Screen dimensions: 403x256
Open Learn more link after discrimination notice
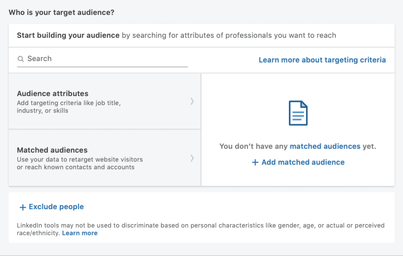pos(80,233)
